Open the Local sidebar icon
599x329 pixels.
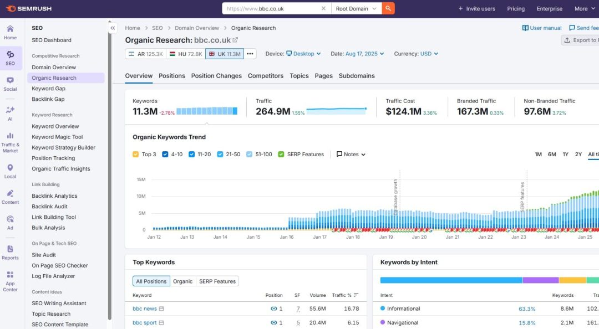[10, 172]
